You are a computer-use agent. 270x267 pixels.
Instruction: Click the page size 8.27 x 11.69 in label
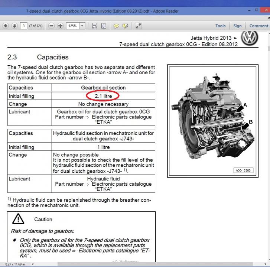pos(15,264)
